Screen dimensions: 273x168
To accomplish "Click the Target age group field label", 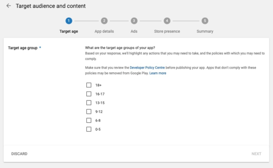I will click(23, 48).
